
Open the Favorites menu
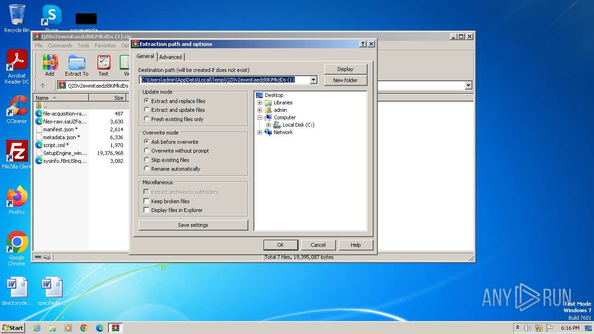(105, 45)
